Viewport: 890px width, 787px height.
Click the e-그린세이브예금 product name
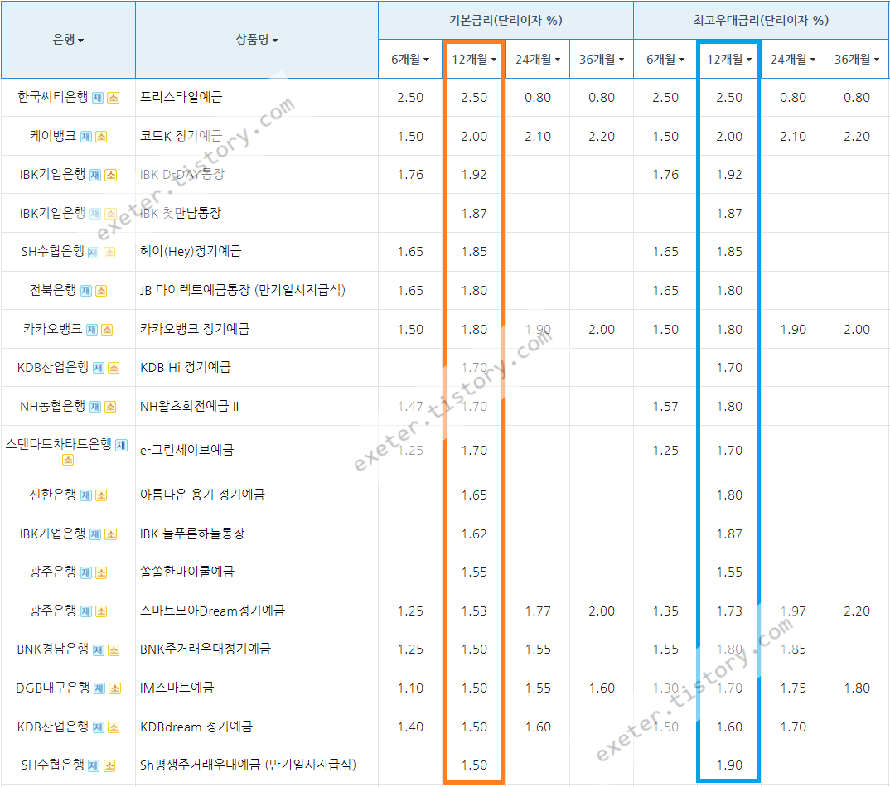186,450
